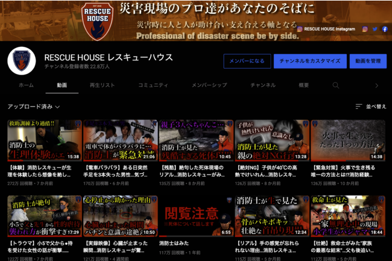Open the 14:38 火事で生き残る video thumbnail
This screenshot has width=392, height=261.
click(x=348, y=141)
